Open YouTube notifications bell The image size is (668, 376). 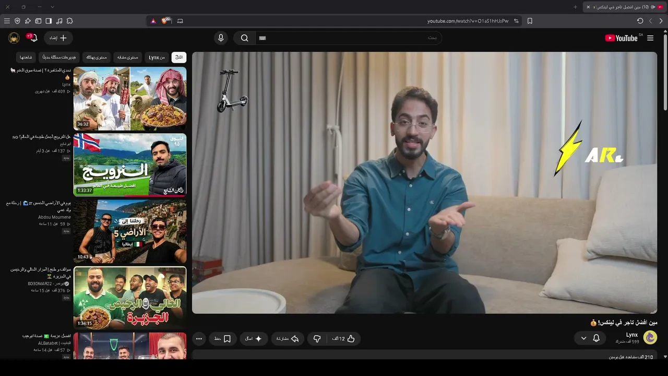click(33, 38)
